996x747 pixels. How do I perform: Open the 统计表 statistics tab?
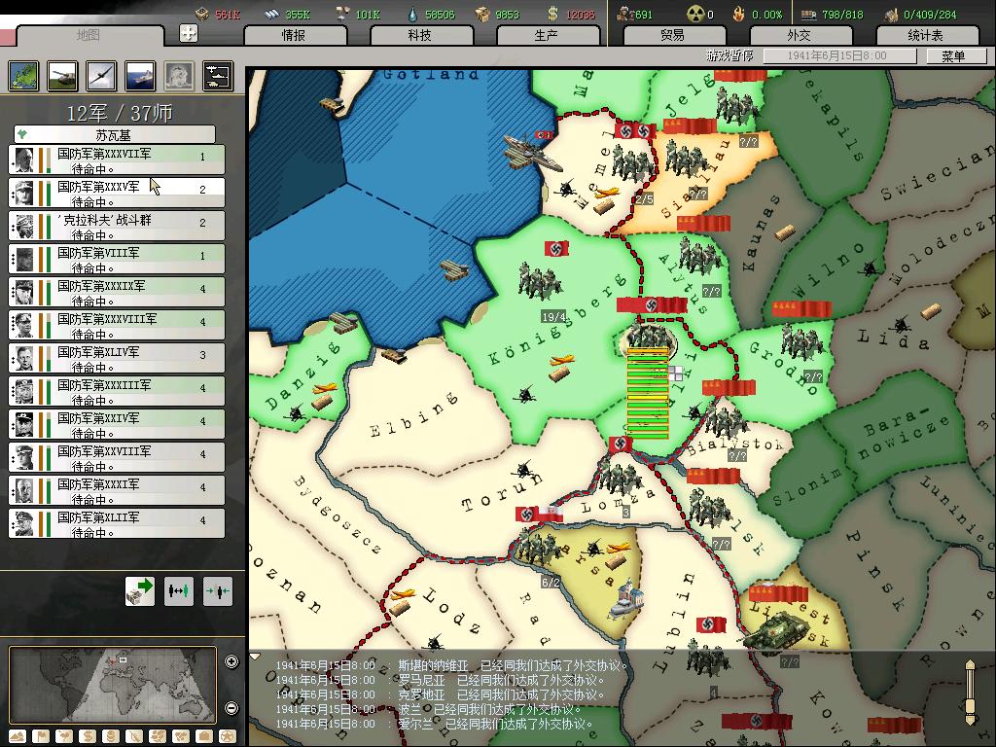pos(926,36)
